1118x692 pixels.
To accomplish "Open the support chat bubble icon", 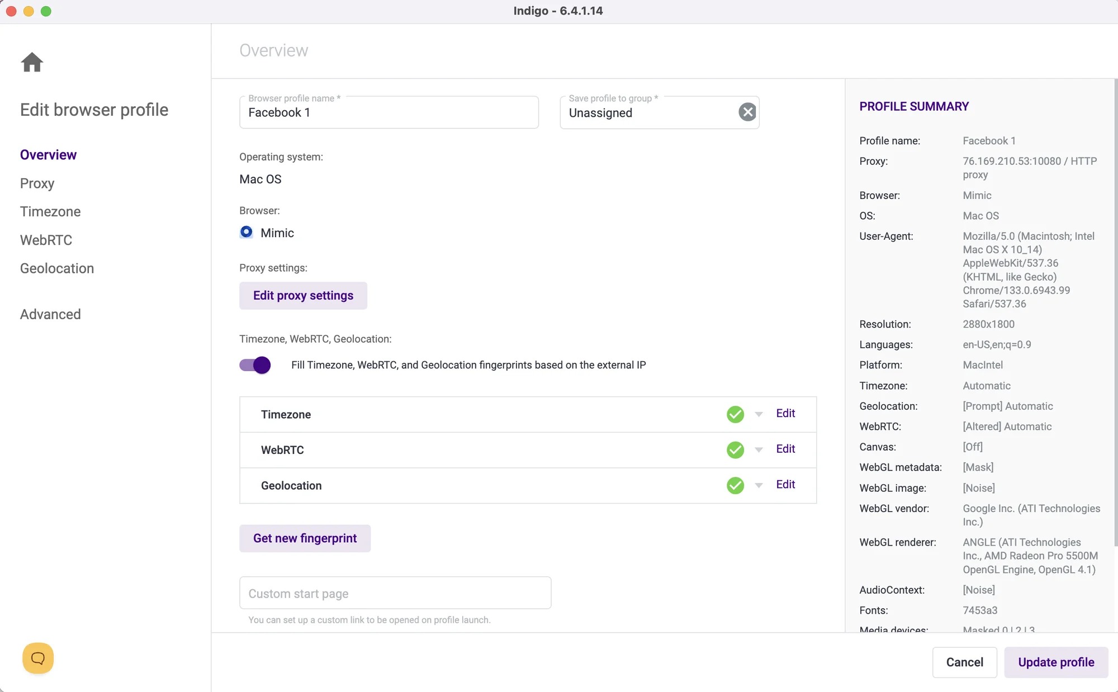I will (x=38, y=658).
